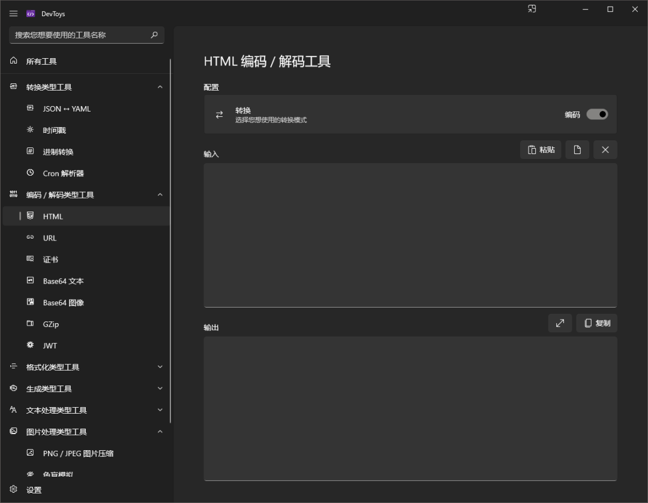
Task: Click the hamburger menu icon
Action: [13, 14]
